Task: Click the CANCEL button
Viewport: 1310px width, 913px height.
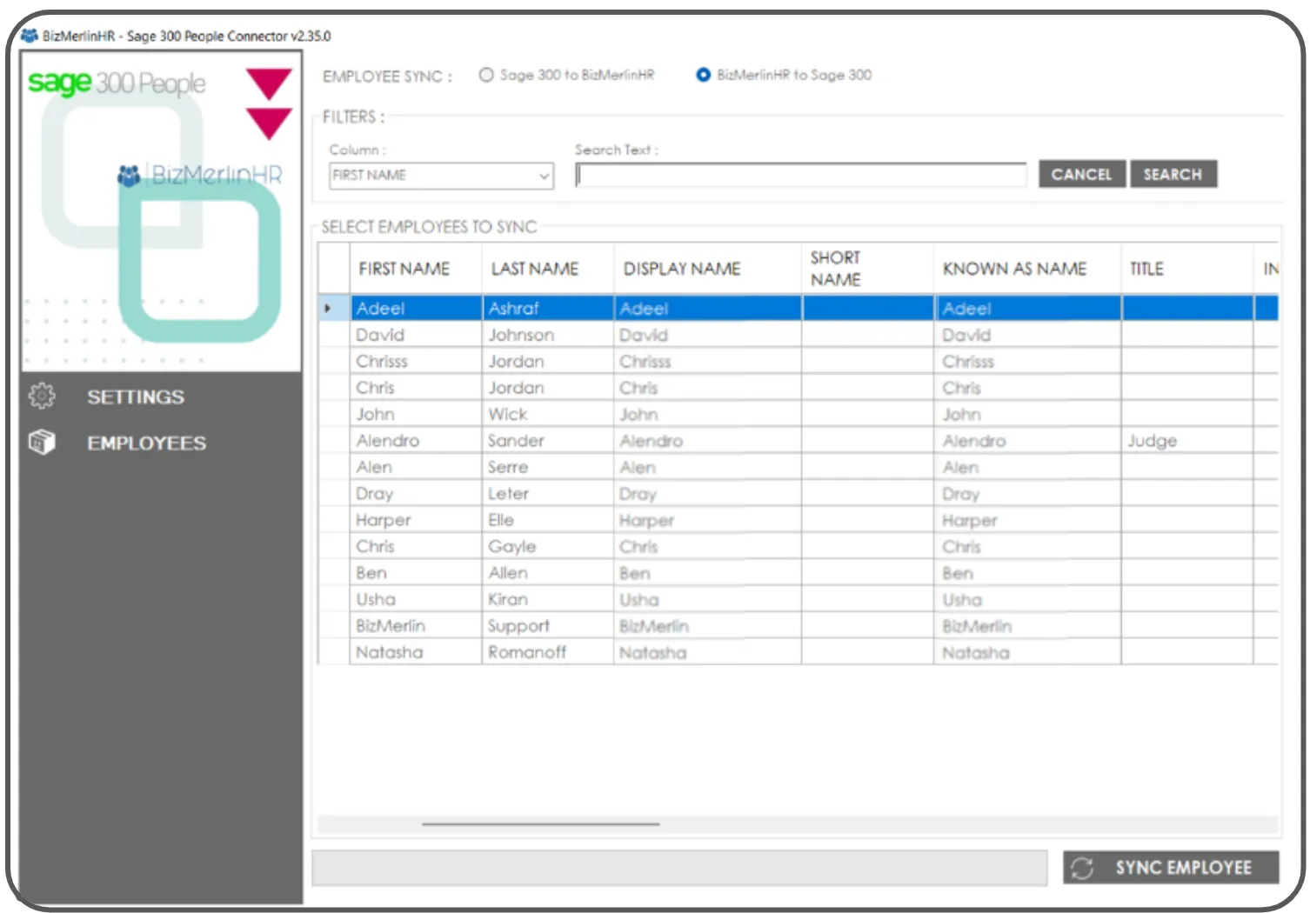Action: pyautogui.click(x=1082, y=174)
